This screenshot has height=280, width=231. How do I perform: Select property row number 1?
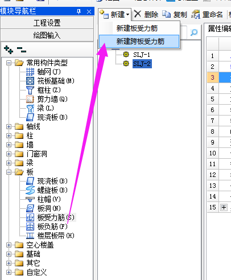pos(213,56)
